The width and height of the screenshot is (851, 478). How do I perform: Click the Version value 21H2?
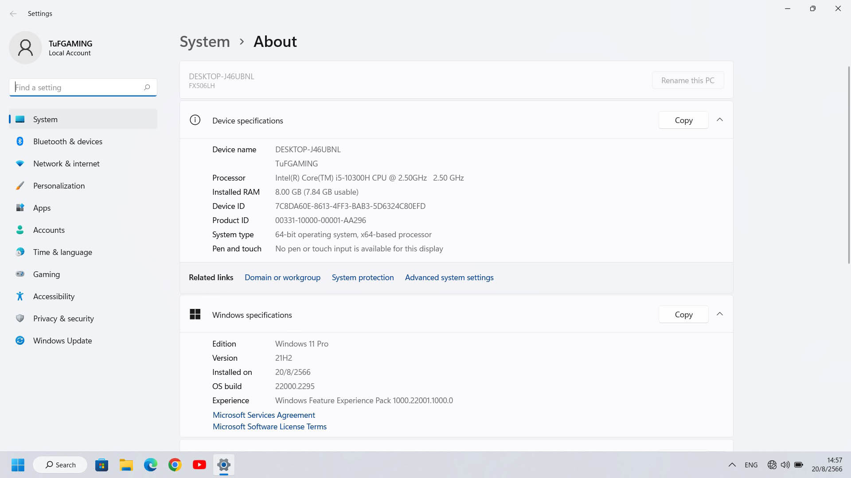[284, 358]
